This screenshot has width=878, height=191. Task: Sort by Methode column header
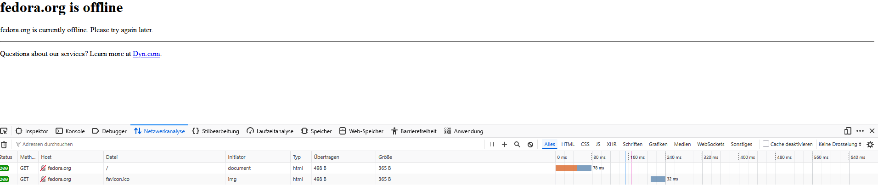28,157
